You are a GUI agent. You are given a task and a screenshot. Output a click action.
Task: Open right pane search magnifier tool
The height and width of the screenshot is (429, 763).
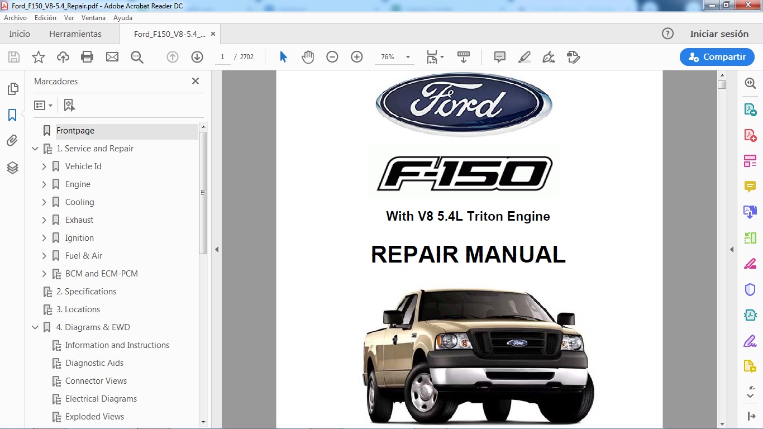750,83
